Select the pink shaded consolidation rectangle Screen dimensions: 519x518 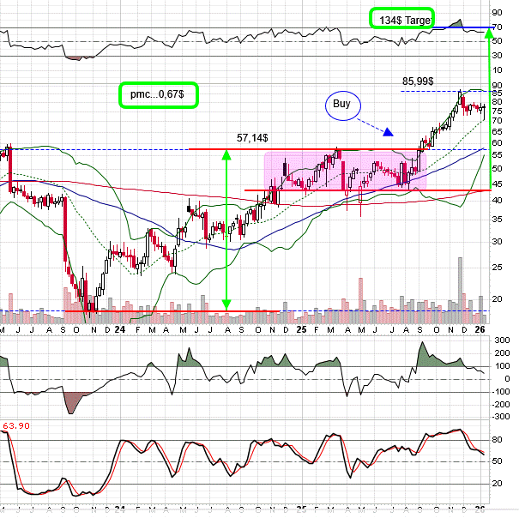coord(343,172)
